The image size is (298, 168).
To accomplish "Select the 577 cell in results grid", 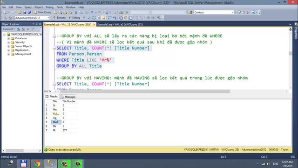I will click(69, 131).
